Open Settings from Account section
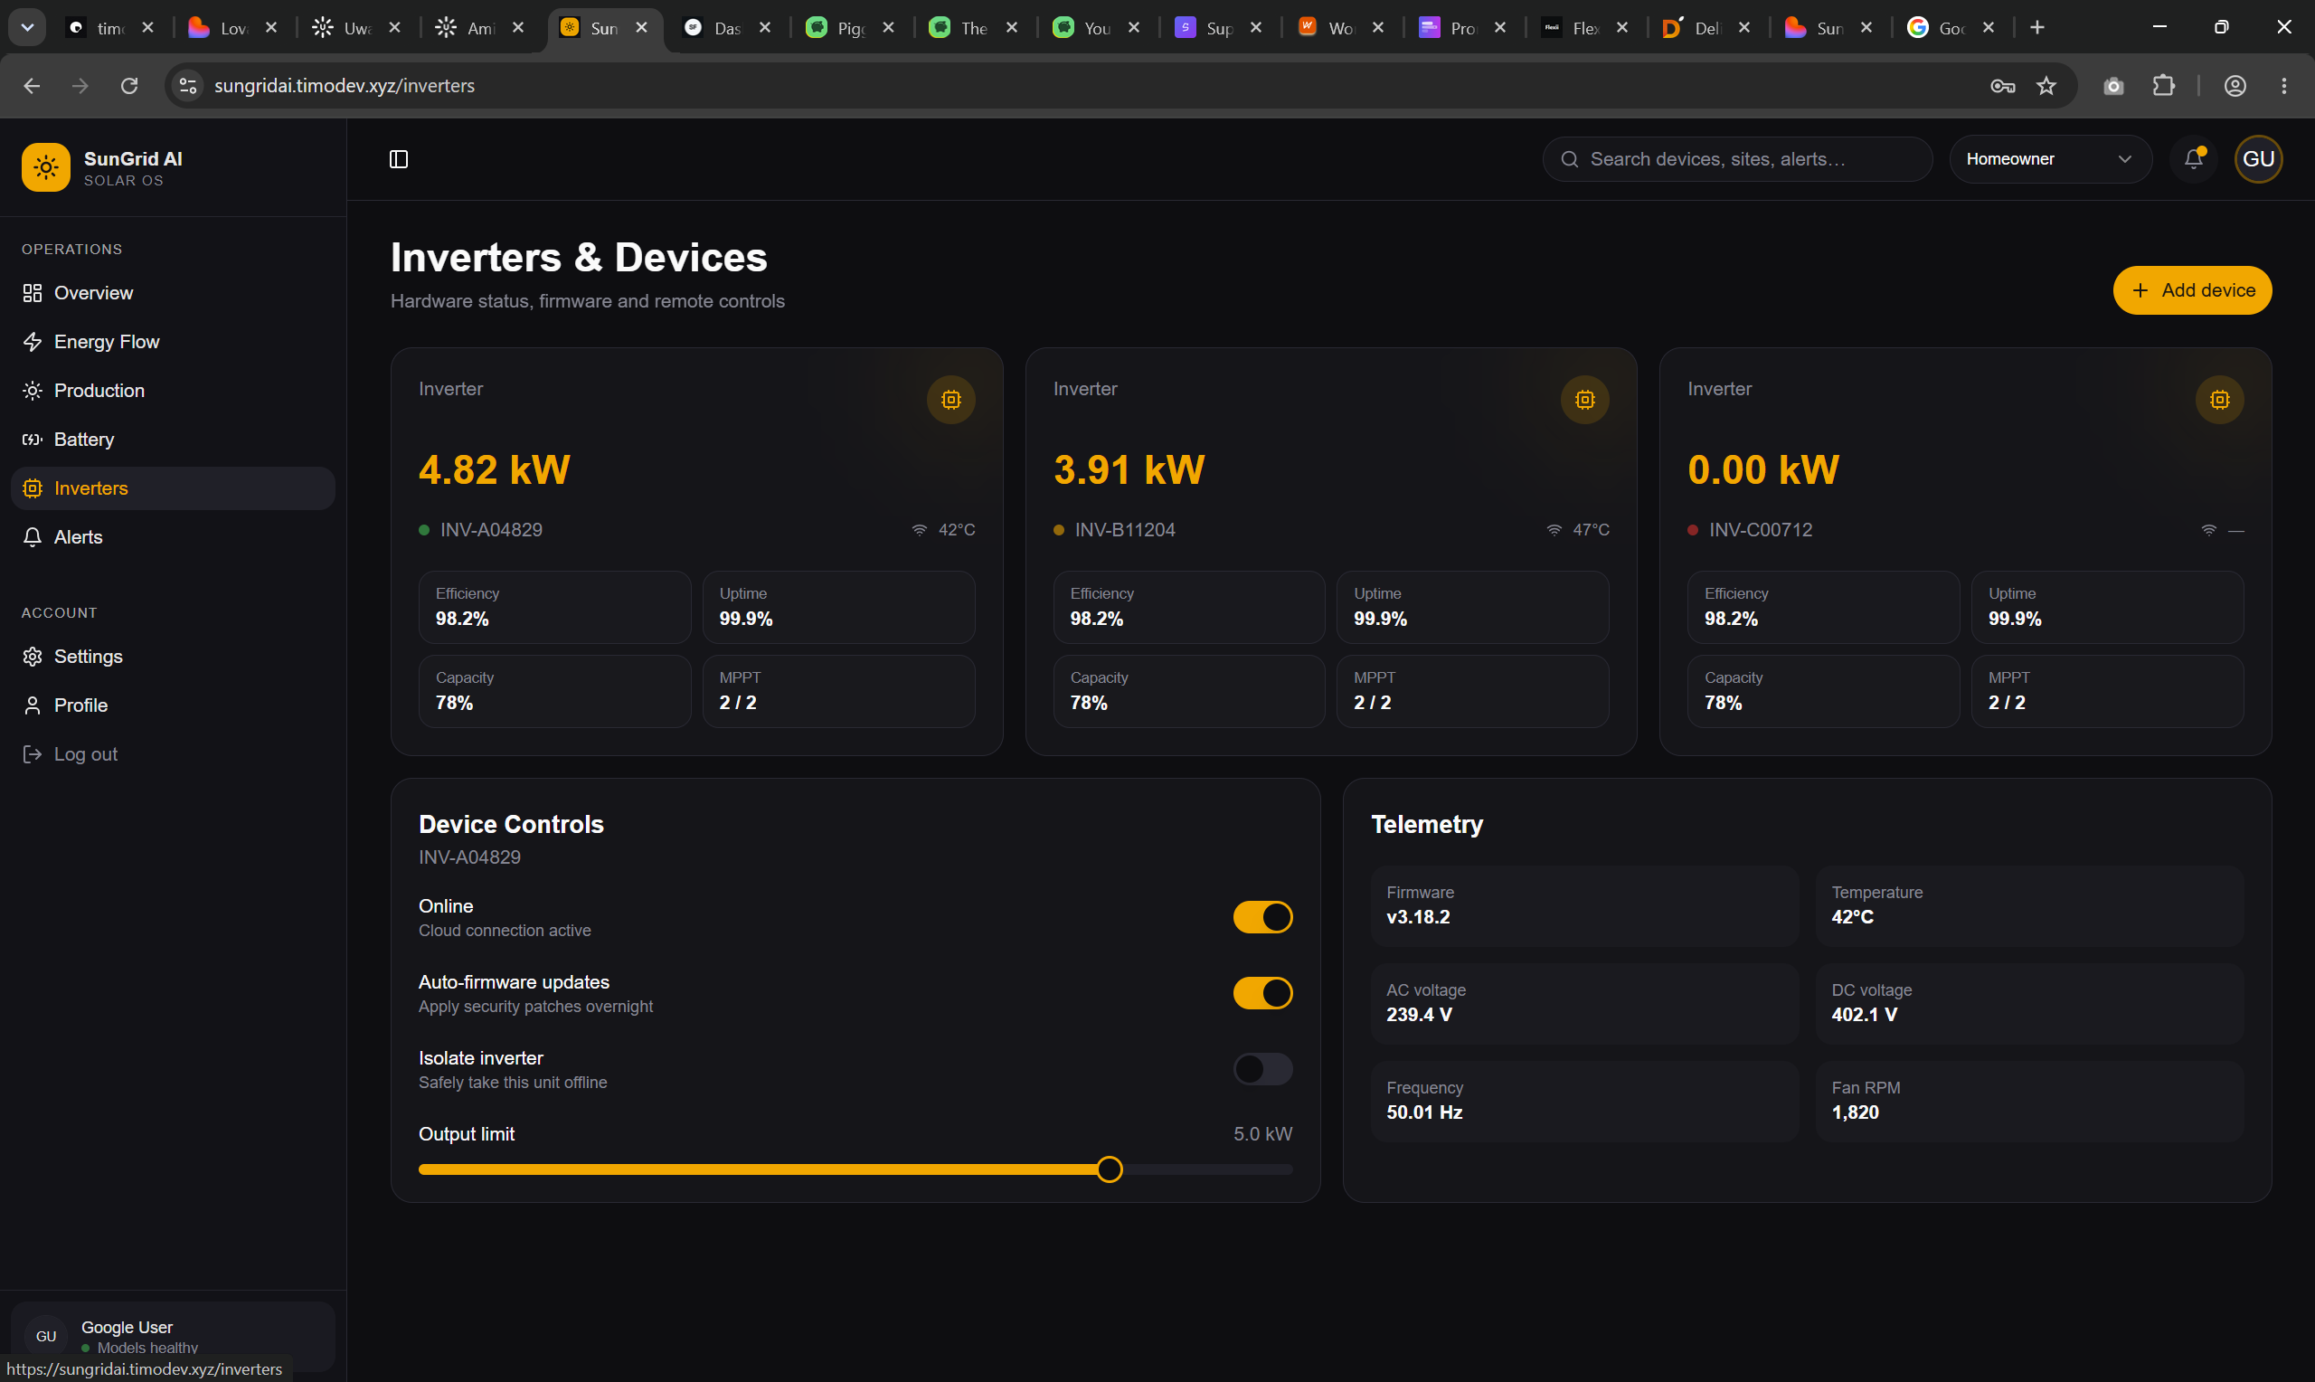The image size is (2315, 1382). [172, 657]
